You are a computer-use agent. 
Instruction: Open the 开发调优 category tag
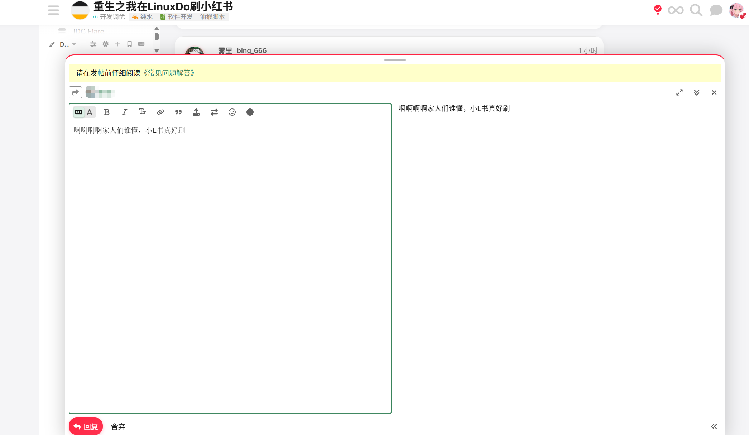pyautogui.click(x=109, y=17)
